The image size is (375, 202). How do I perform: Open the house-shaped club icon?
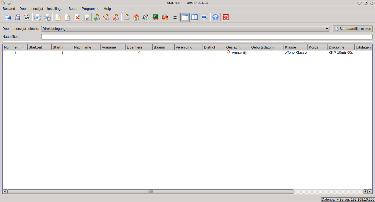click(136, 18)
